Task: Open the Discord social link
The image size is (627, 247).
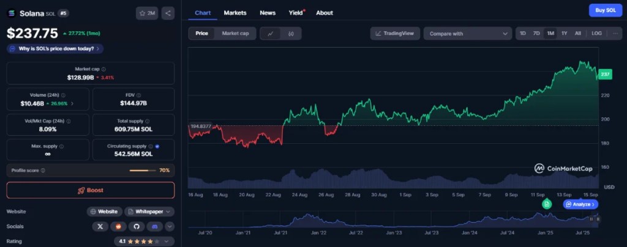Action: pyautogui.click(x=155, y=226)
